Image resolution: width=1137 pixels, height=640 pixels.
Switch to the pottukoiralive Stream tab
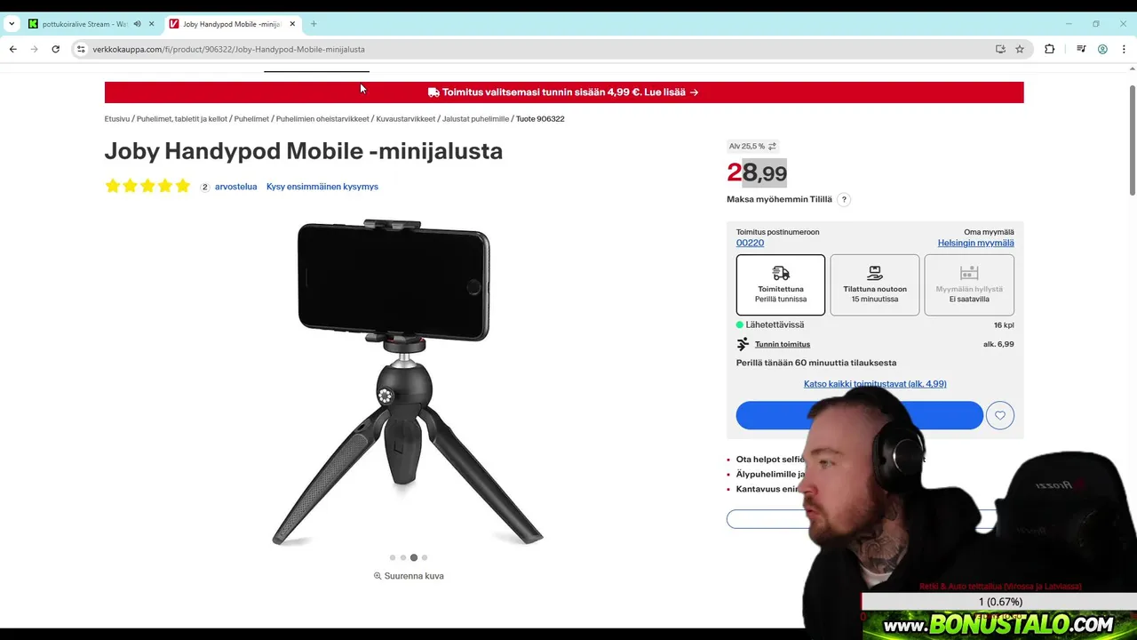pyautogui.click(x=84, y=24)
